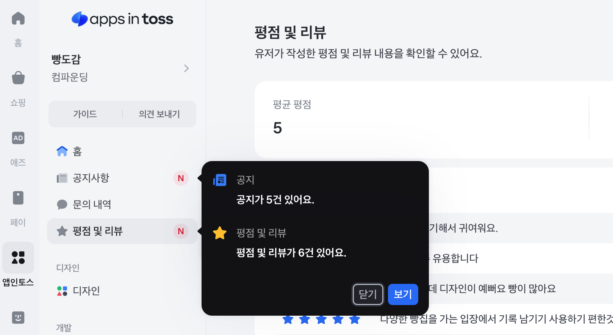613x335 pixels.
Task: Click the blue 보기 button
Action: [403, 294]
